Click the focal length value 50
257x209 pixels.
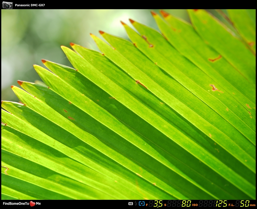pos(245,203)
